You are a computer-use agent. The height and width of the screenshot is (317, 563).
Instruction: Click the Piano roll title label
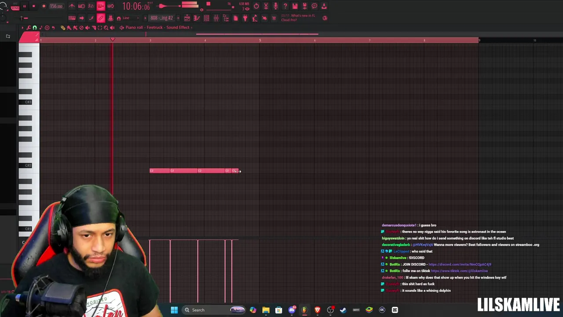click(134, 27)
